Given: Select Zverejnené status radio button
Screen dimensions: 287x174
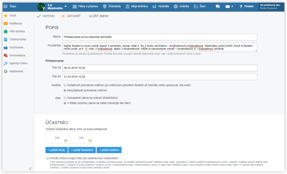Looking at the screenshot, I should tap(65, 98).
